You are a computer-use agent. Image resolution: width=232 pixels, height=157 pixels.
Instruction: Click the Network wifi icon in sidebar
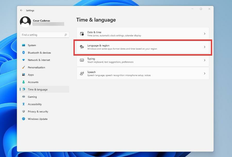[x=23, y=60]
